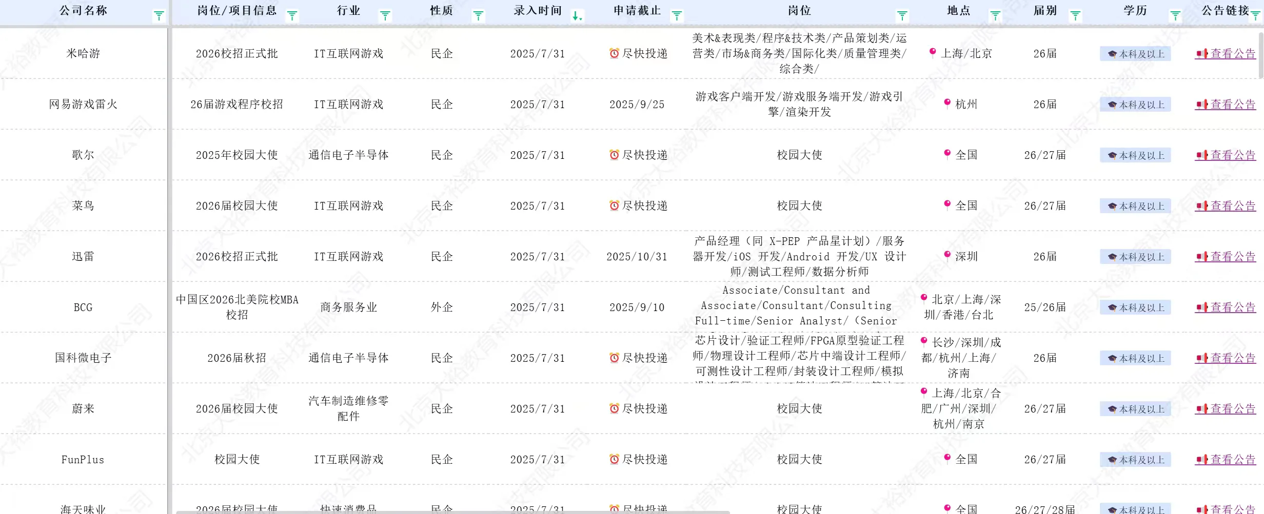This screenshot has height=514, width=1264.
Task: Click the location pin in BCG row
Action: (x=924, y=298)
